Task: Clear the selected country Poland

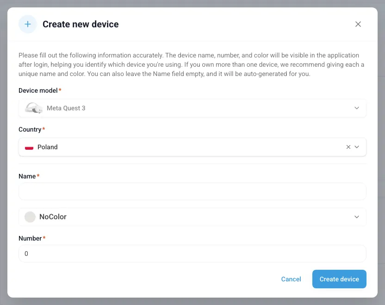Action: coord(348,147)
